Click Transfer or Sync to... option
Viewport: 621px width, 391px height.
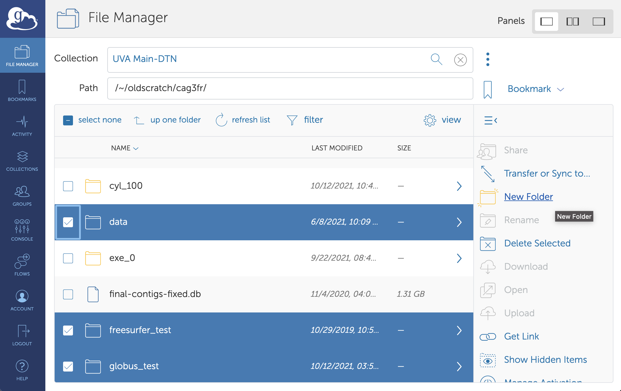(x=547, y=173)
